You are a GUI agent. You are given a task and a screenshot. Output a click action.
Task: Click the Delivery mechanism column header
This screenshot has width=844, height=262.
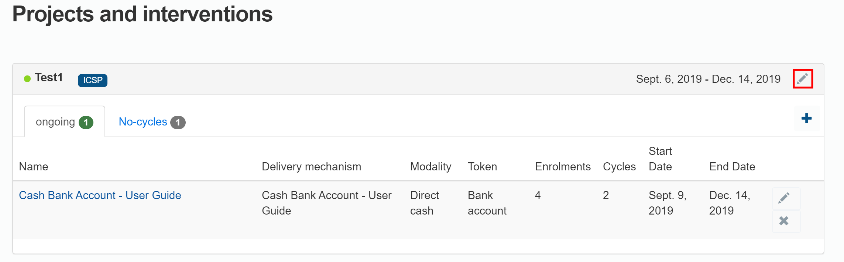coord(311,167)
